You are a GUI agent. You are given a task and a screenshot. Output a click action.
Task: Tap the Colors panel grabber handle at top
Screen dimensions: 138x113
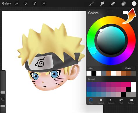[111, 10]
